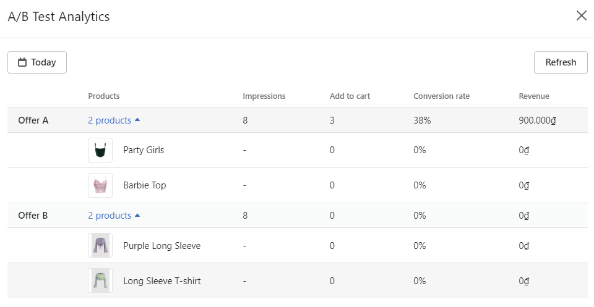This screenshot has height=307, width=594.
Task: Select the Barbie Top product name
Action: point(145,185)
